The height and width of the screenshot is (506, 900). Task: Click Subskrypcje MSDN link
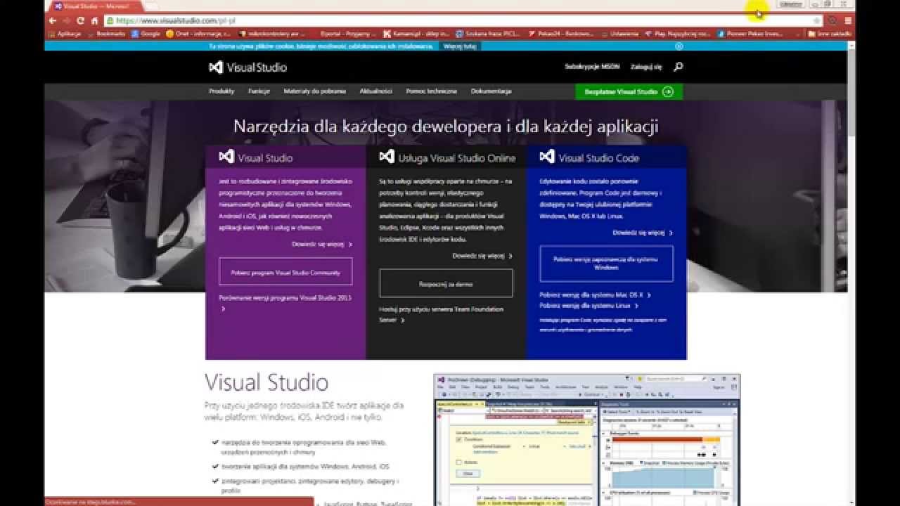pyautogui.click(x=592, y=67)
